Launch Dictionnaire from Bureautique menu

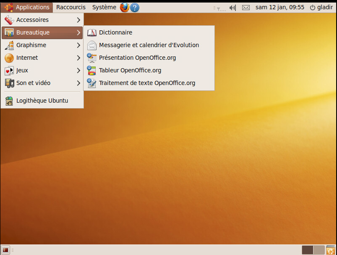115,32
